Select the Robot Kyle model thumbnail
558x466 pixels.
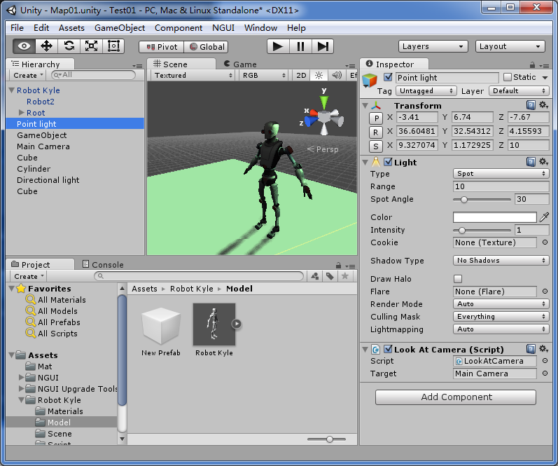pyautogui.click(x=214, y=324)
